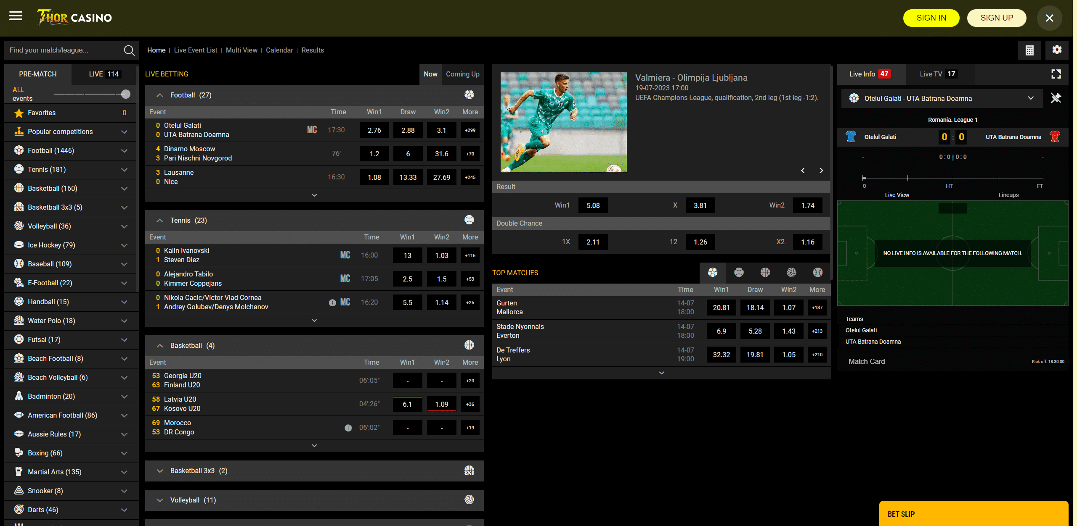
Task: Open Otelul Galati match selector dropdown
Action: 942,98
